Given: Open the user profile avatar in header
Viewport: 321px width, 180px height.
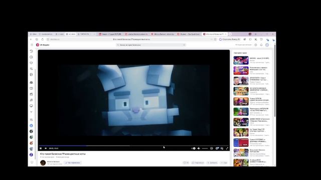Looking at the screenshot, I should tap(267, 45).
